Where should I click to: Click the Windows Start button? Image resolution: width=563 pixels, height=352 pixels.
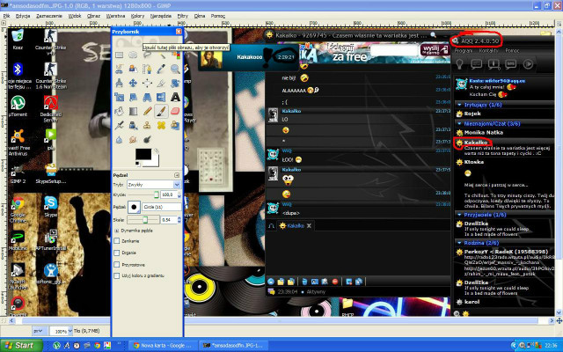tap(21, 346)
